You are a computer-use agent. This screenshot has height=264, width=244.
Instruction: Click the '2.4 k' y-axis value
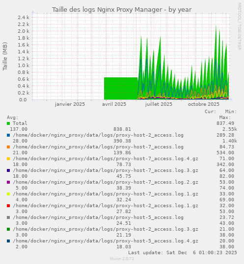coord(24,17)
